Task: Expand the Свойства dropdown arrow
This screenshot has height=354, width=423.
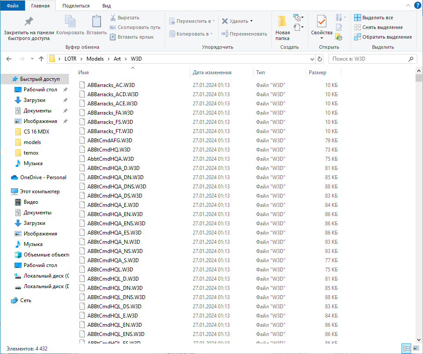Action: click(x=322, y=38)
